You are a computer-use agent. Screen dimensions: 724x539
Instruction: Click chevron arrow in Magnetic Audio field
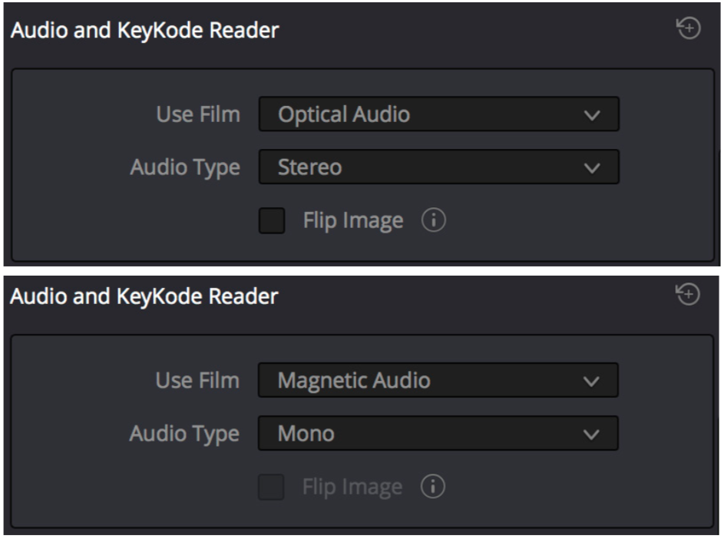pos(591,382)
